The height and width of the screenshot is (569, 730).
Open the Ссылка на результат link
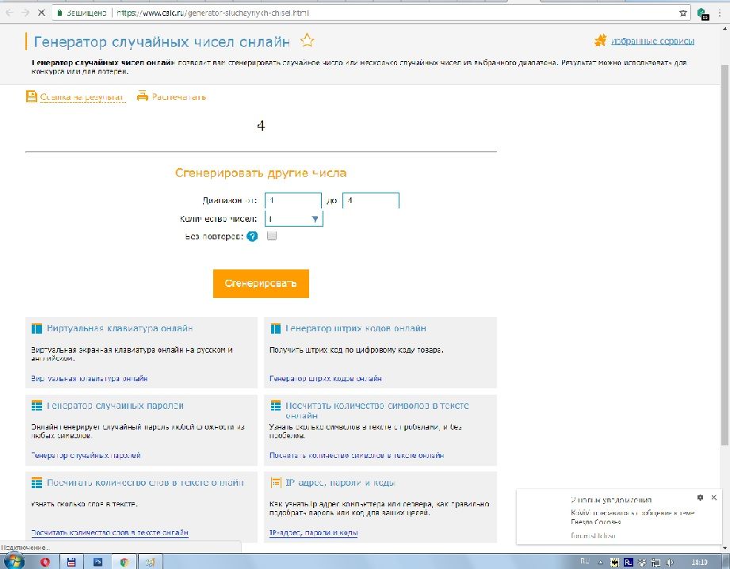point(82,97)
